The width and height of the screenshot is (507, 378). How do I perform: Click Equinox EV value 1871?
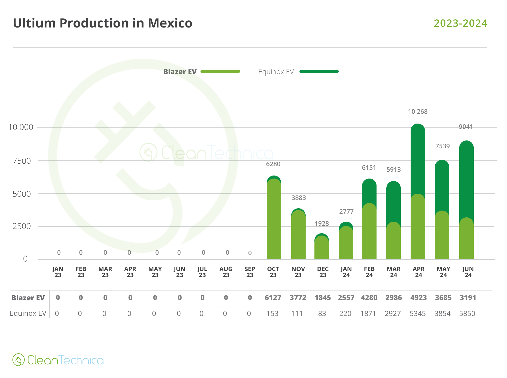368,314
